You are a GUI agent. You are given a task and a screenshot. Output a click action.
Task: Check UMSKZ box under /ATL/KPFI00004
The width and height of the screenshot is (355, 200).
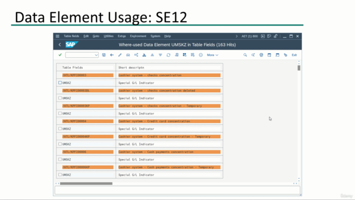point(60,128)
